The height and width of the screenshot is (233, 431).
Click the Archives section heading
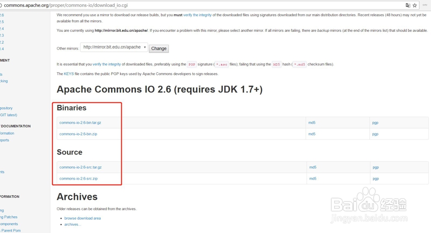77,197
